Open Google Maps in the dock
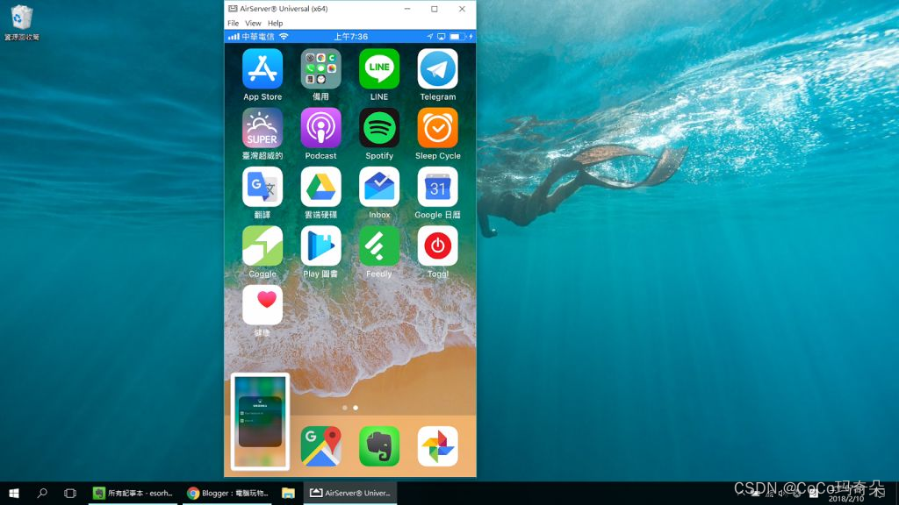This screenshot has height=505, width=899. pyautogui.click(x=320, y=446)
